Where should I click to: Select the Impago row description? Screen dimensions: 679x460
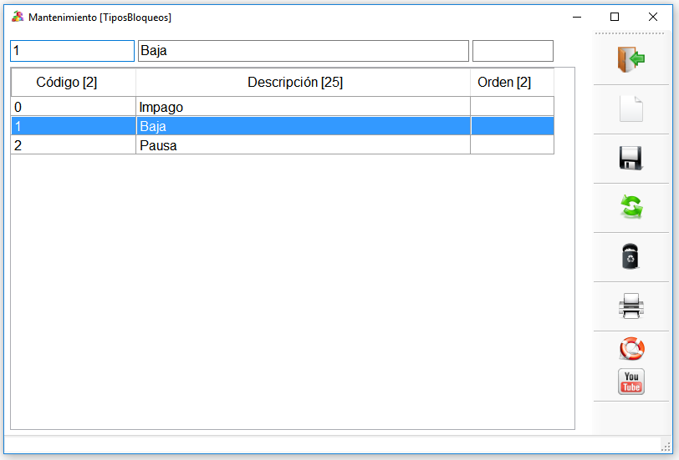pos(303,107)
